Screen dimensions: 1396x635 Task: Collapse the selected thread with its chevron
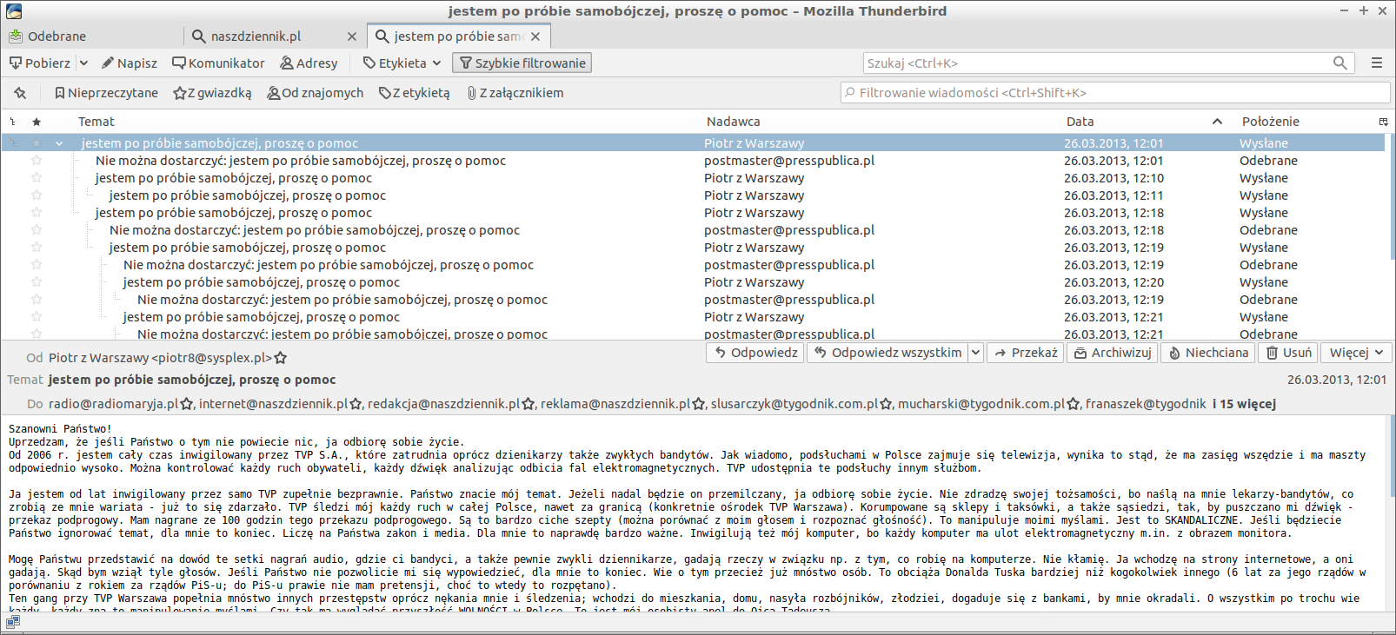(59, 143)
